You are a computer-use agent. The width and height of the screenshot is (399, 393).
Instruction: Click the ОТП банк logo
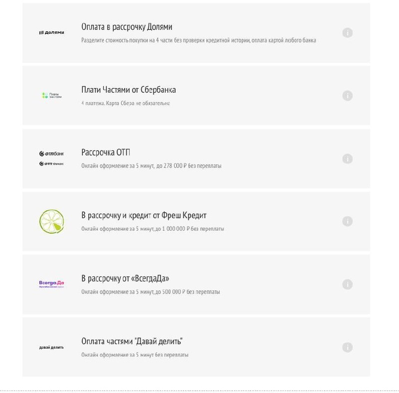coord(52,158)
